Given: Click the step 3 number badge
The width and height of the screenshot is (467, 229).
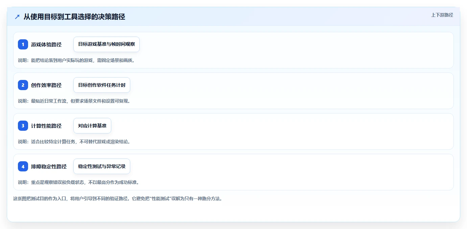Looking at the screenshot, I should pos(23,126).
